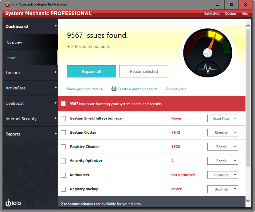Click the printer icon beside printable report
Screen dimensions: 255x212
click(114, 88)
